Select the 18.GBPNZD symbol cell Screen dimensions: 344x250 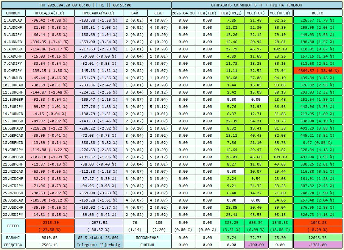tap(13, 142)
